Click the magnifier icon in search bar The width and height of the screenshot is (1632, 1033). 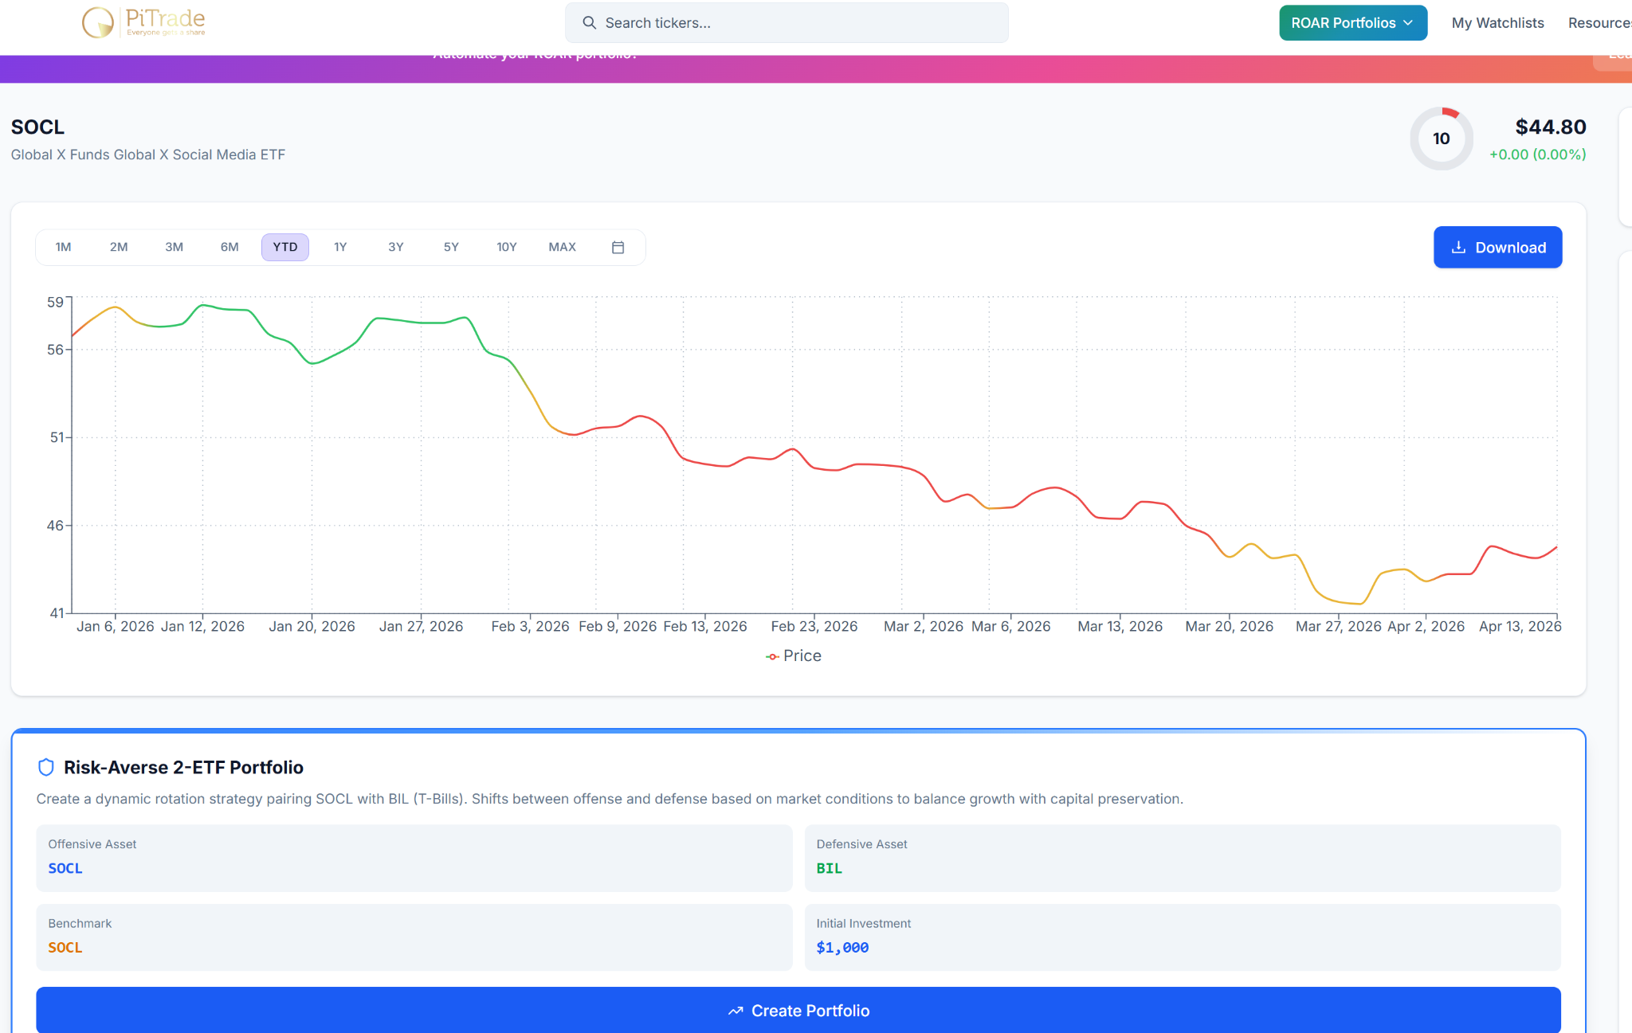(x=590, y=23)
